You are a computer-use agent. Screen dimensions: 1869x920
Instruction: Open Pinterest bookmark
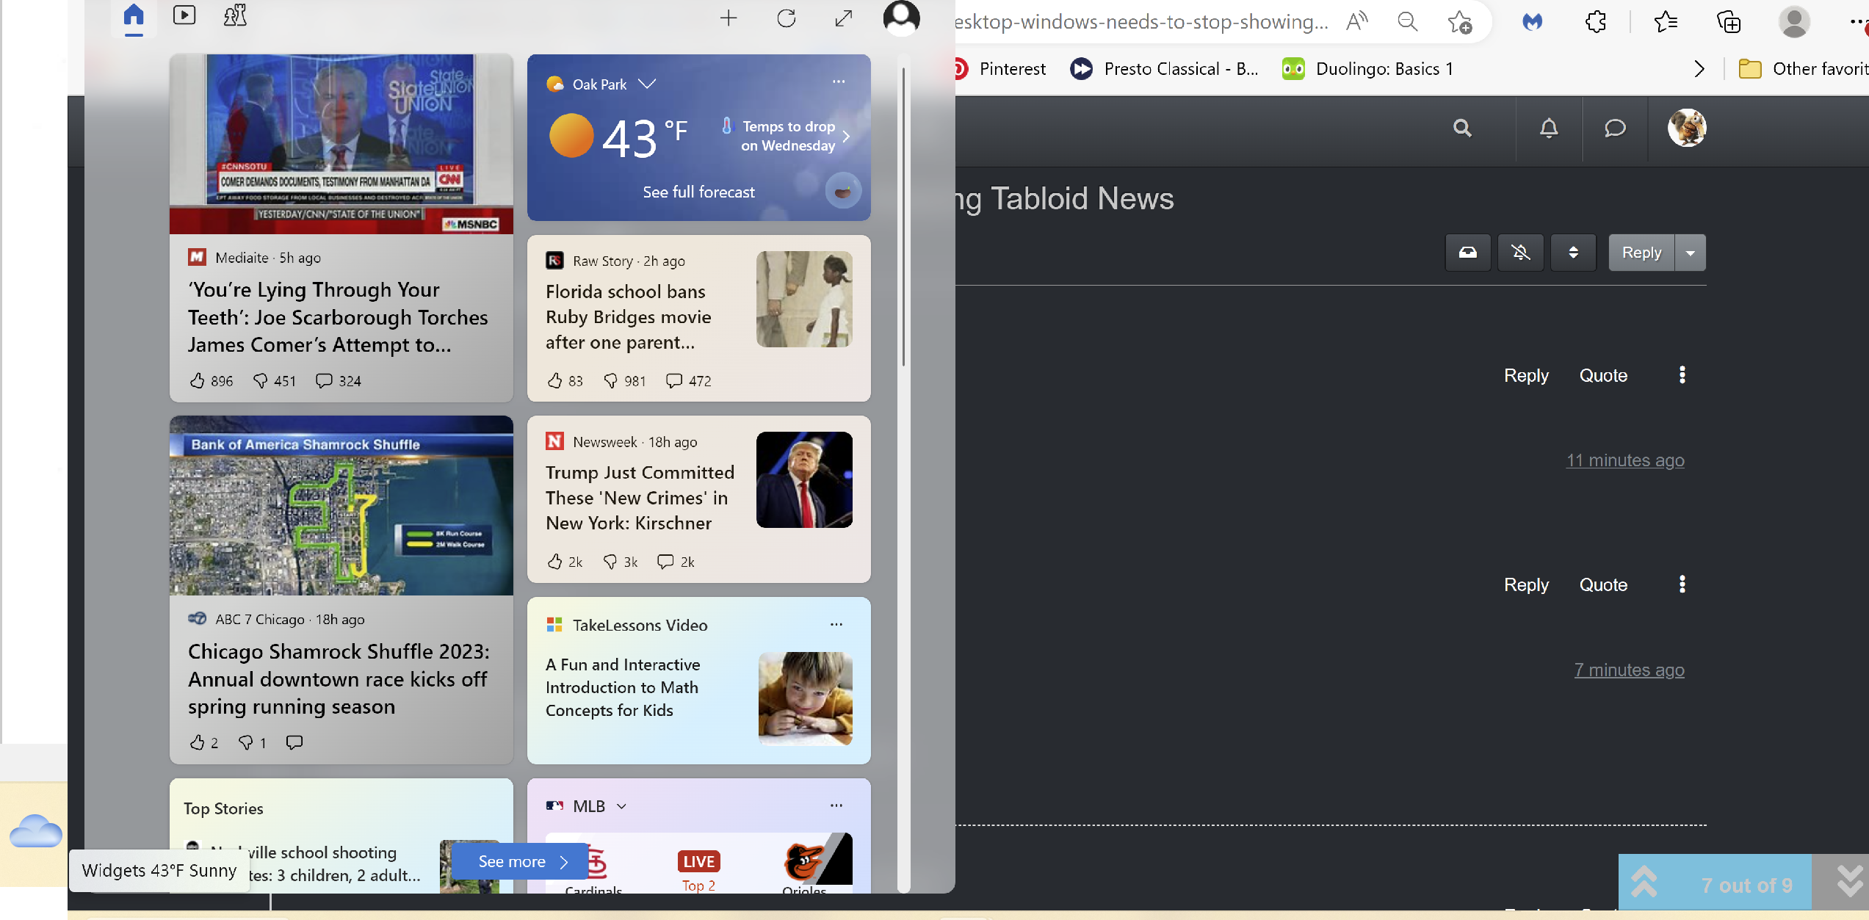point(999,69)
